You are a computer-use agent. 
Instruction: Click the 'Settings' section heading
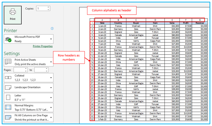12,54
